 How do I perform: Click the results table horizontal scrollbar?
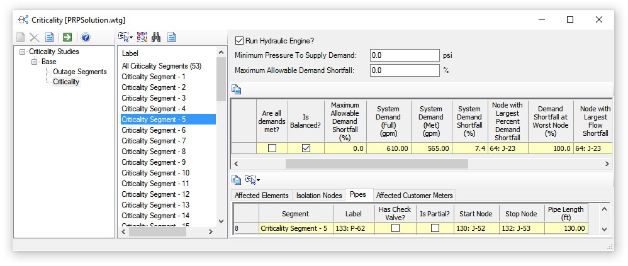(376, 163)
